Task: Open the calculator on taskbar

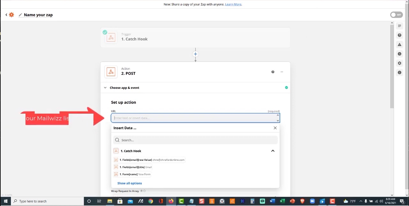Action: pyautogui.click(x=252, y=201)
